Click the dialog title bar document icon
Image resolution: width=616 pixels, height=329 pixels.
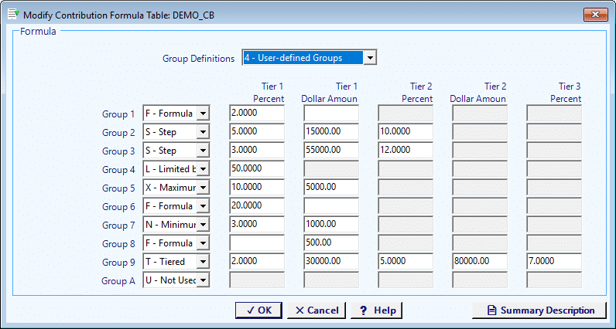coord(13,15)
